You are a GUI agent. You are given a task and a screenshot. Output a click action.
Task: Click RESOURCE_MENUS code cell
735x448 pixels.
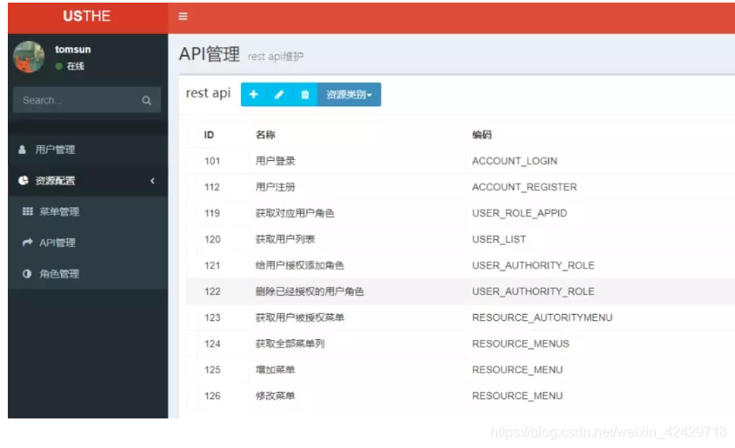coord(521,344)
